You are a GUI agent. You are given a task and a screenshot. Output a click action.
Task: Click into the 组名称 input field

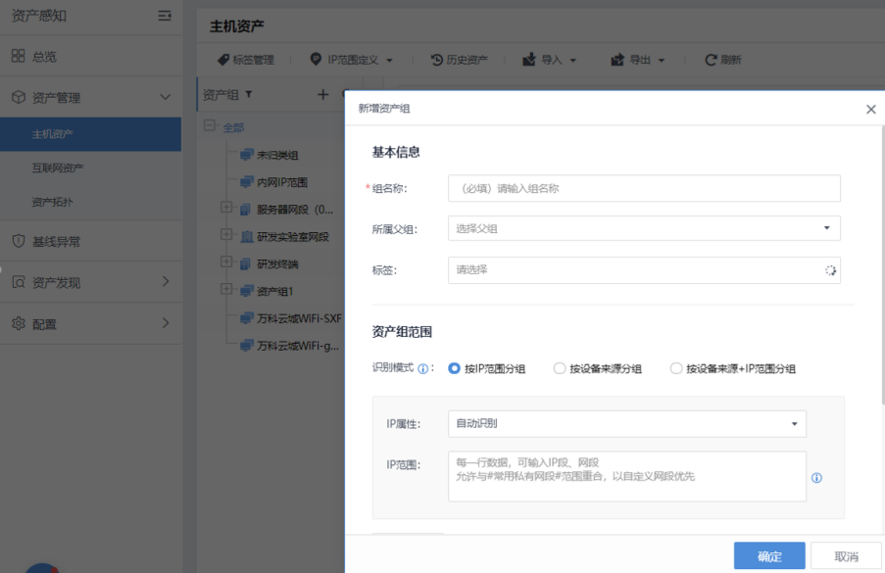click(644, 188)
